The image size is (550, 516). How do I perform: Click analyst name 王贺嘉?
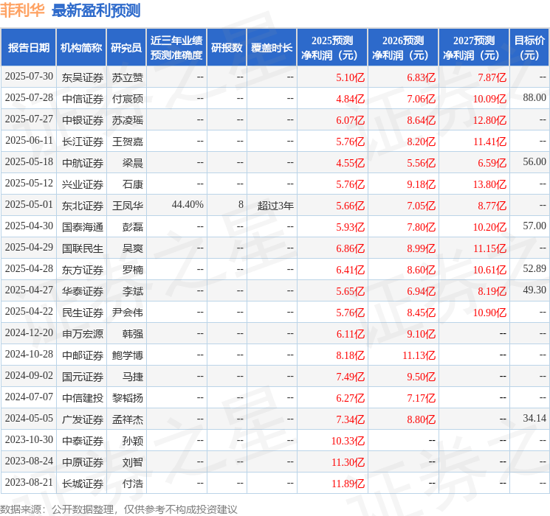coord(127,142)
